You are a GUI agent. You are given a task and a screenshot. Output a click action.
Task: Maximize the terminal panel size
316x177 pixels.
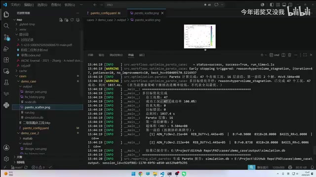click(x=305, y=55)
